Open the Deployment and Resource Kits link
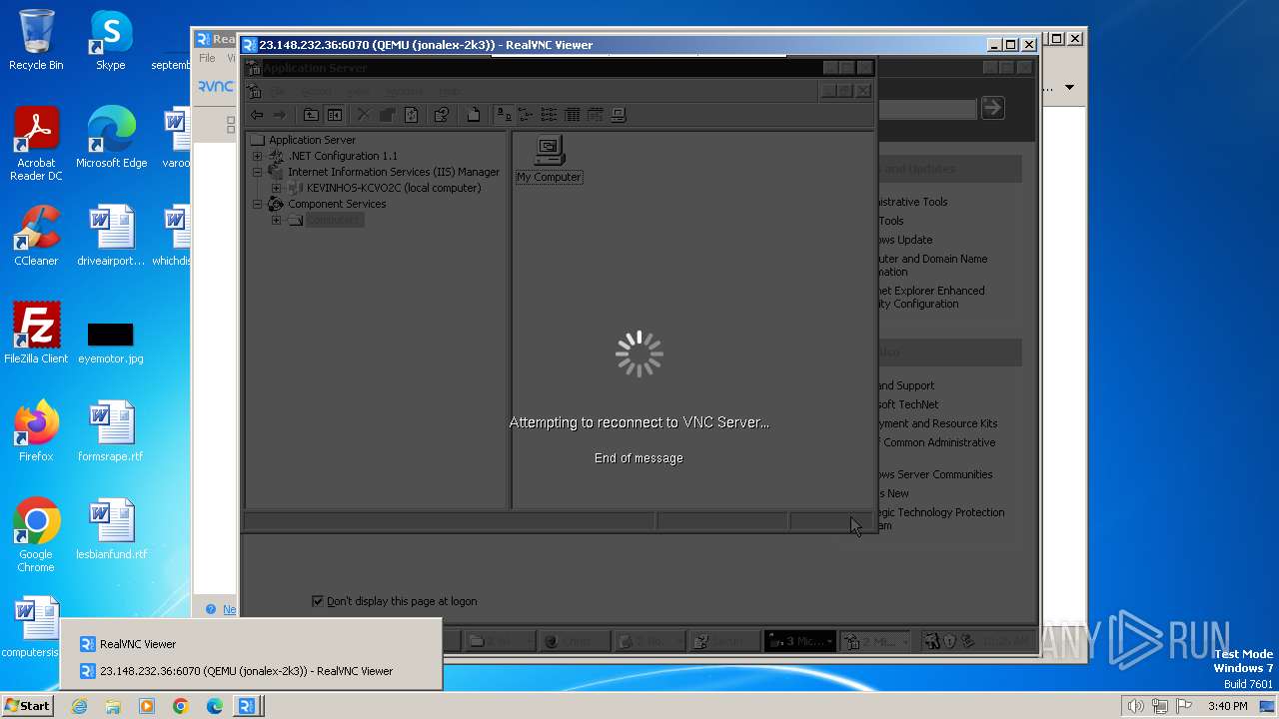The width and height of the screenshot is (1279, 719). [x=938, y=423]
